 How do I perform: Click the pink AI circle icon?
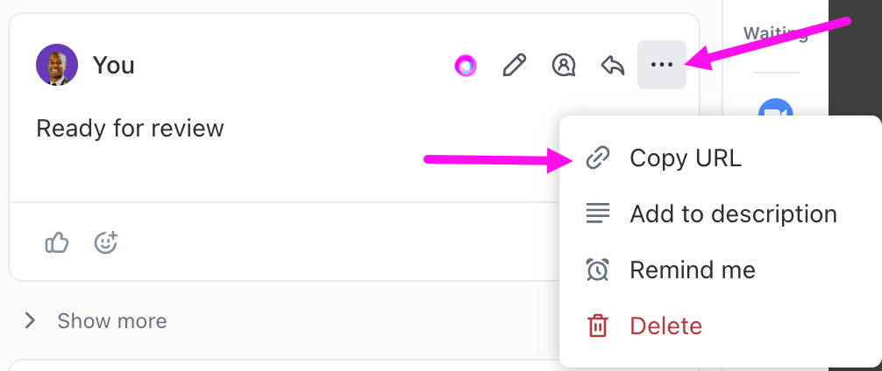coord(466,66)
